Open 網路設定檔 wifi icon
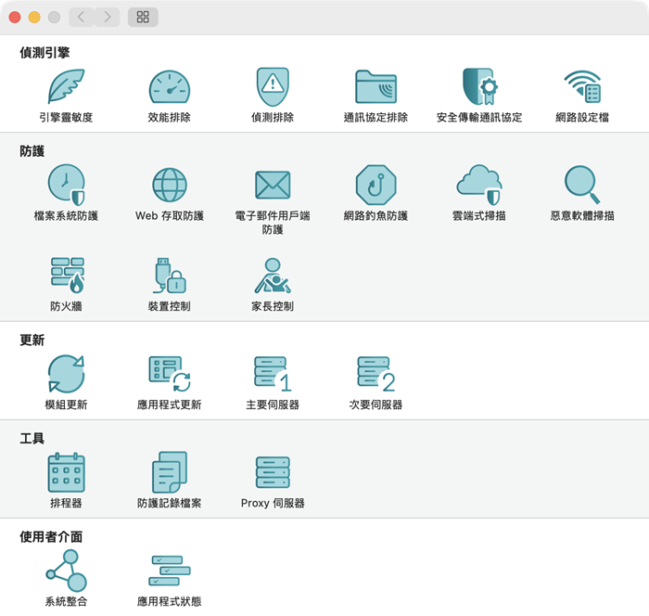 (582, 86)
